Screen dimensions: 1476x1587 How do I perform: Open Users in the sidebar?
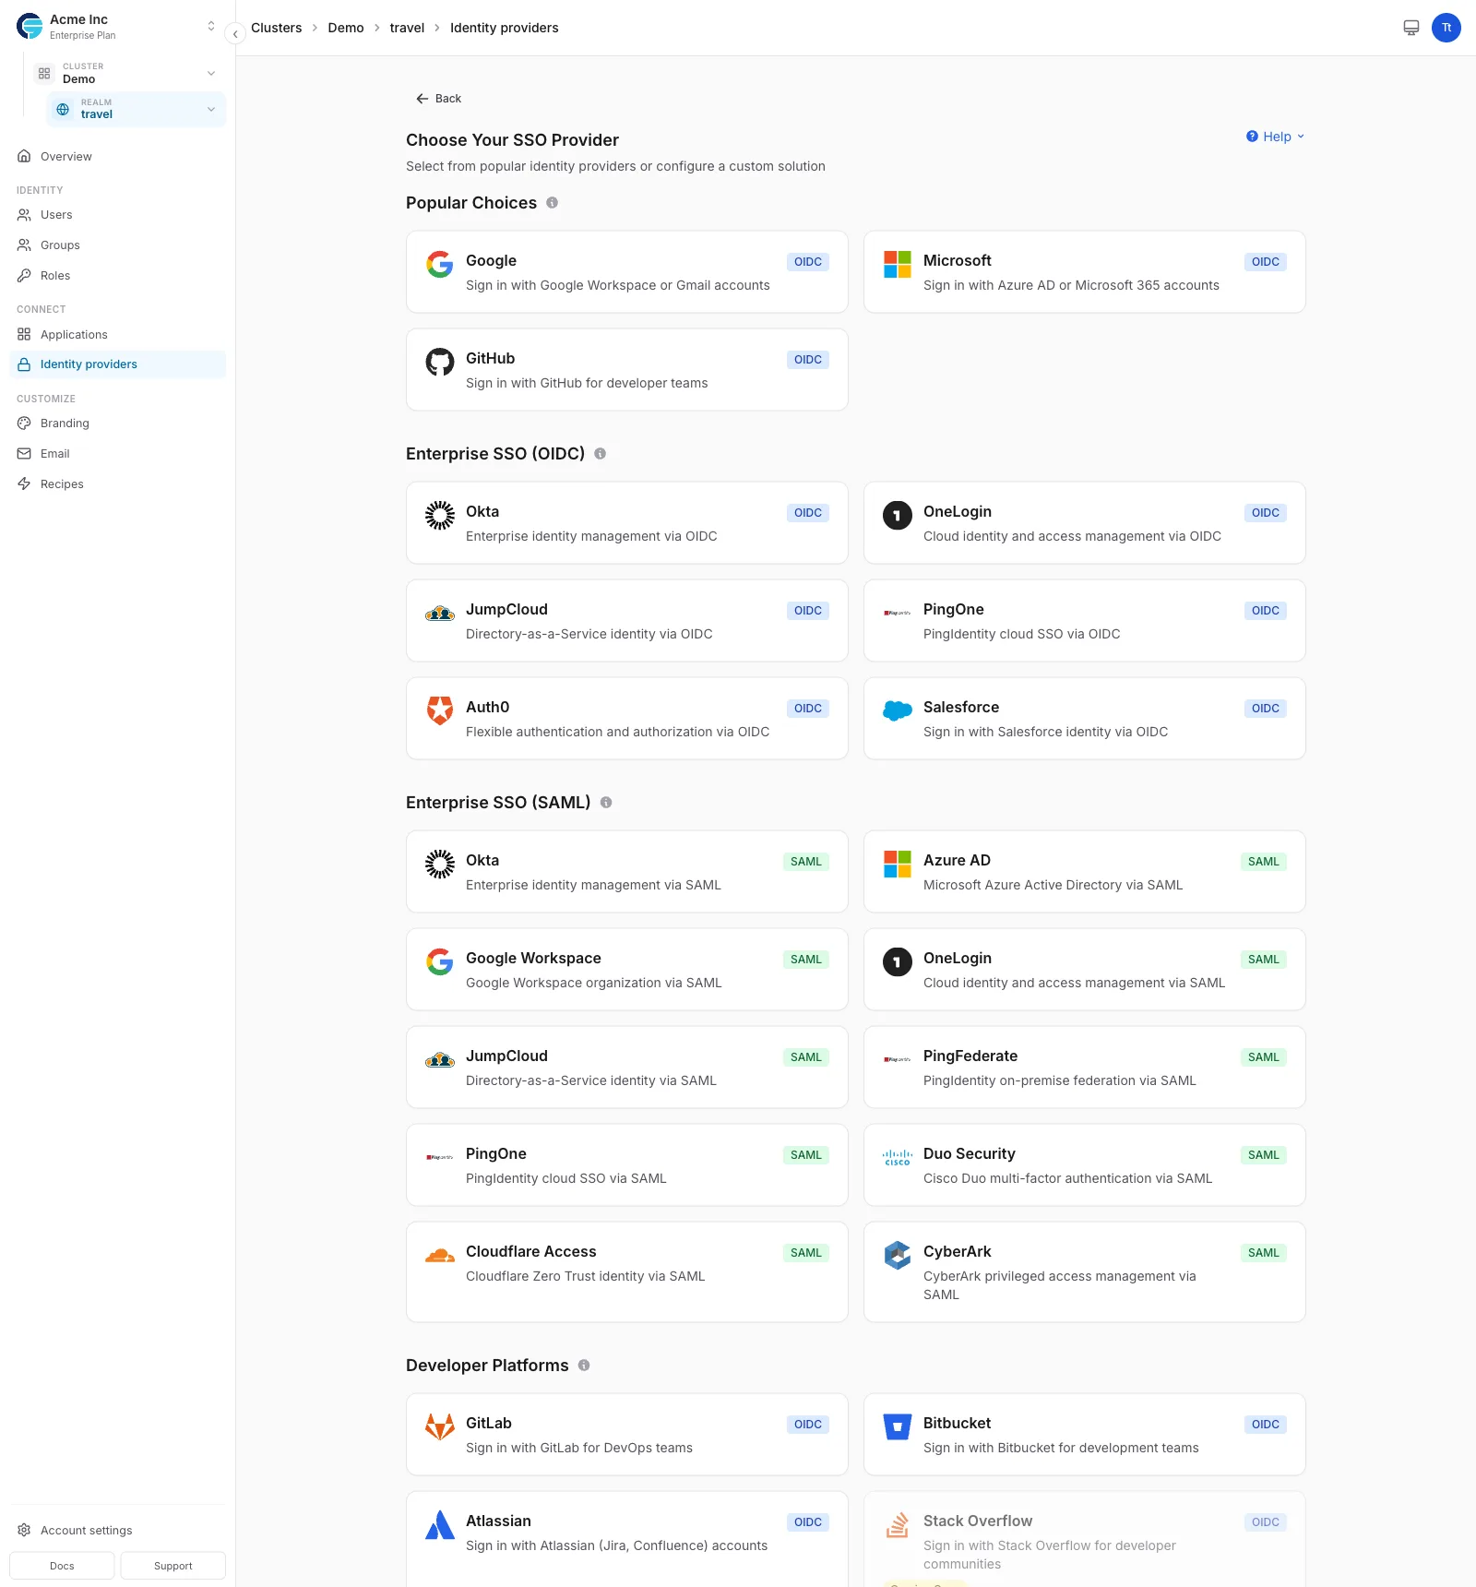click(117, 215)
